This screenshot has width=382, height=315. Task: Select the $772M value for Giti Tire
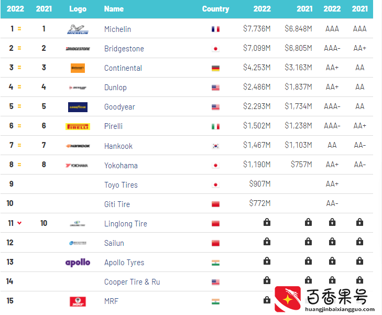(x=260, y=203)
